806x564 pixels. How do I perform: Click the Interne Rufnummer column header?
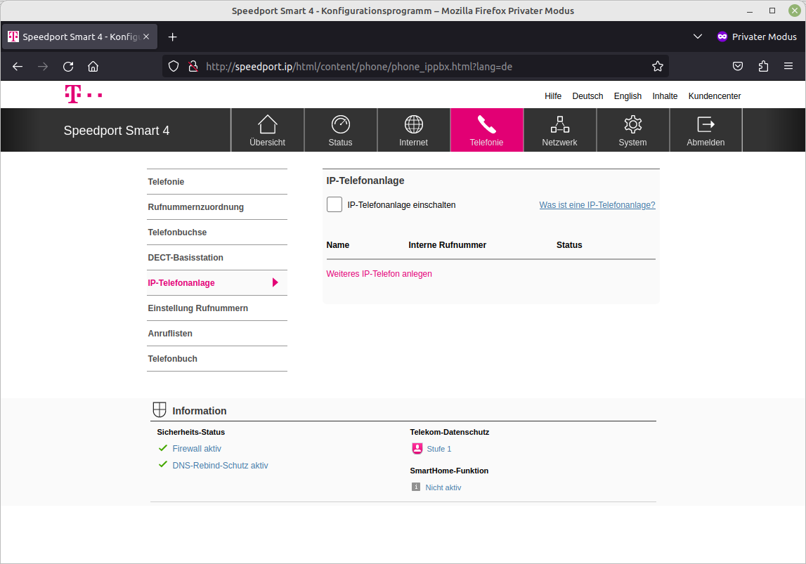447,245
